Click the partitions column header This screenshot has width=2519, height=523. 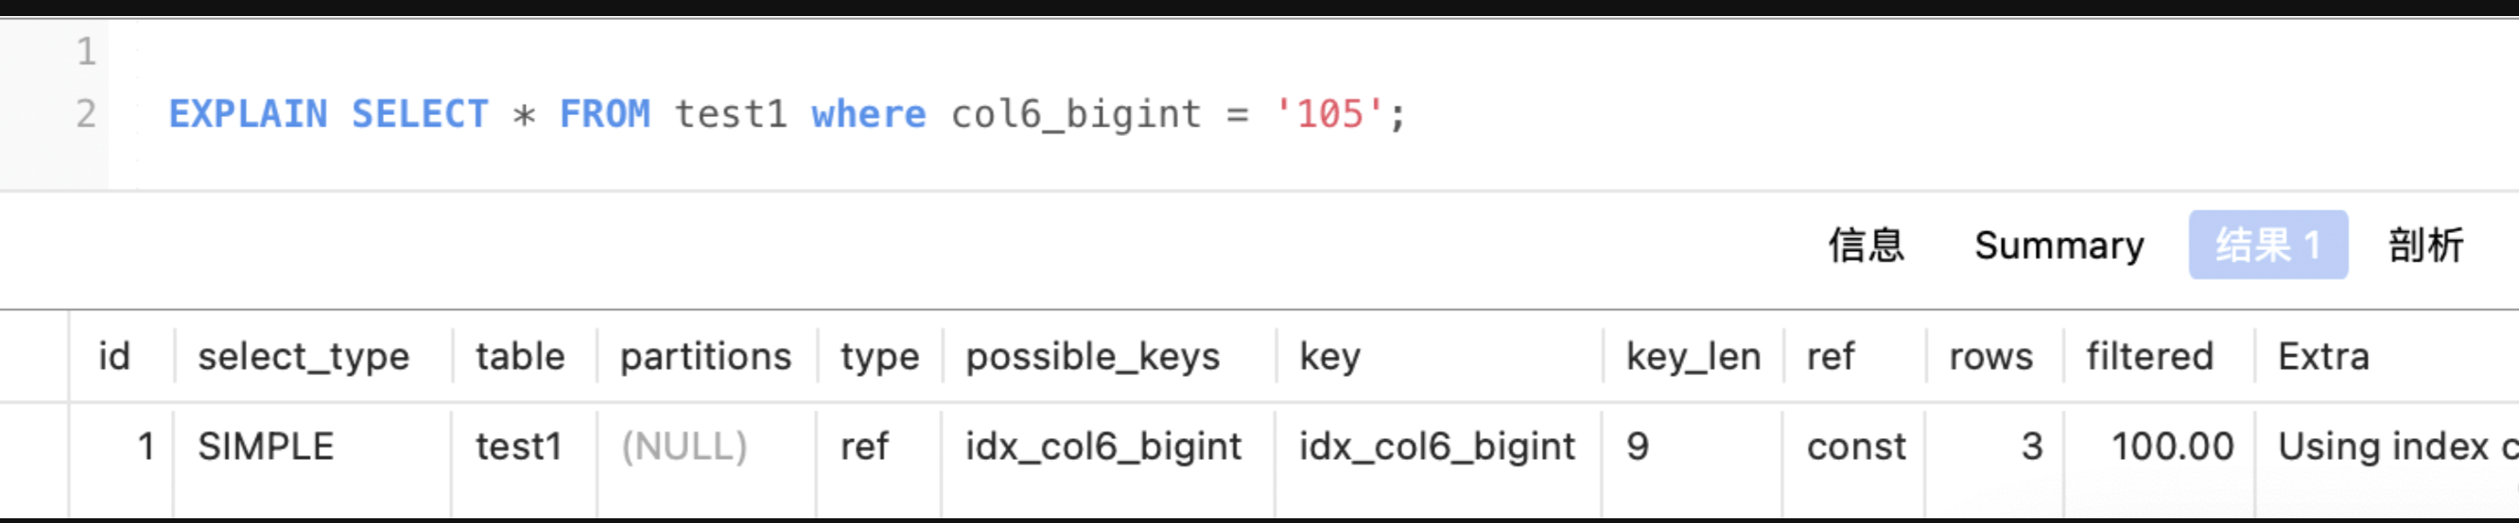tap(705, 357)
